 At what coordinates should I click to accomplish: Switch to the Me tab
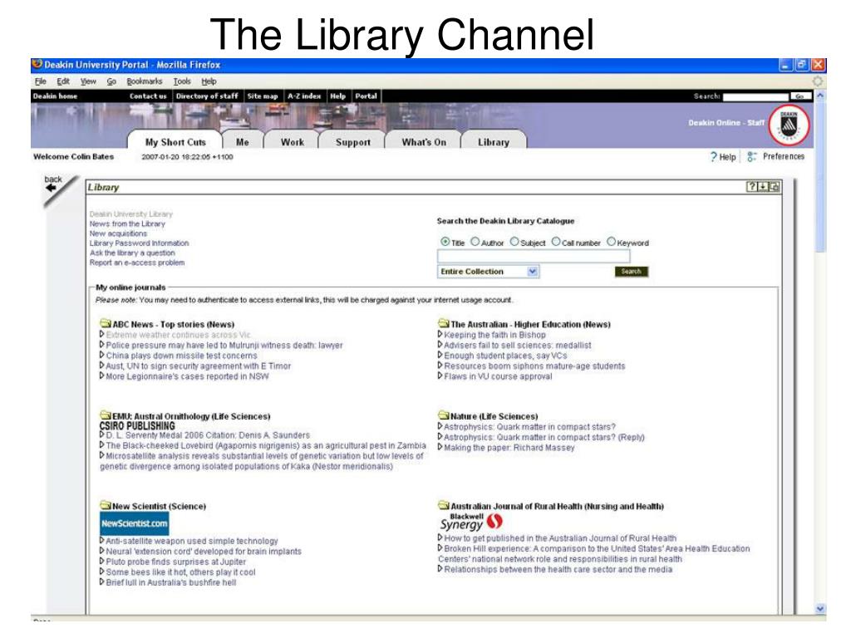pyautogui.click(x=243, y=141)
